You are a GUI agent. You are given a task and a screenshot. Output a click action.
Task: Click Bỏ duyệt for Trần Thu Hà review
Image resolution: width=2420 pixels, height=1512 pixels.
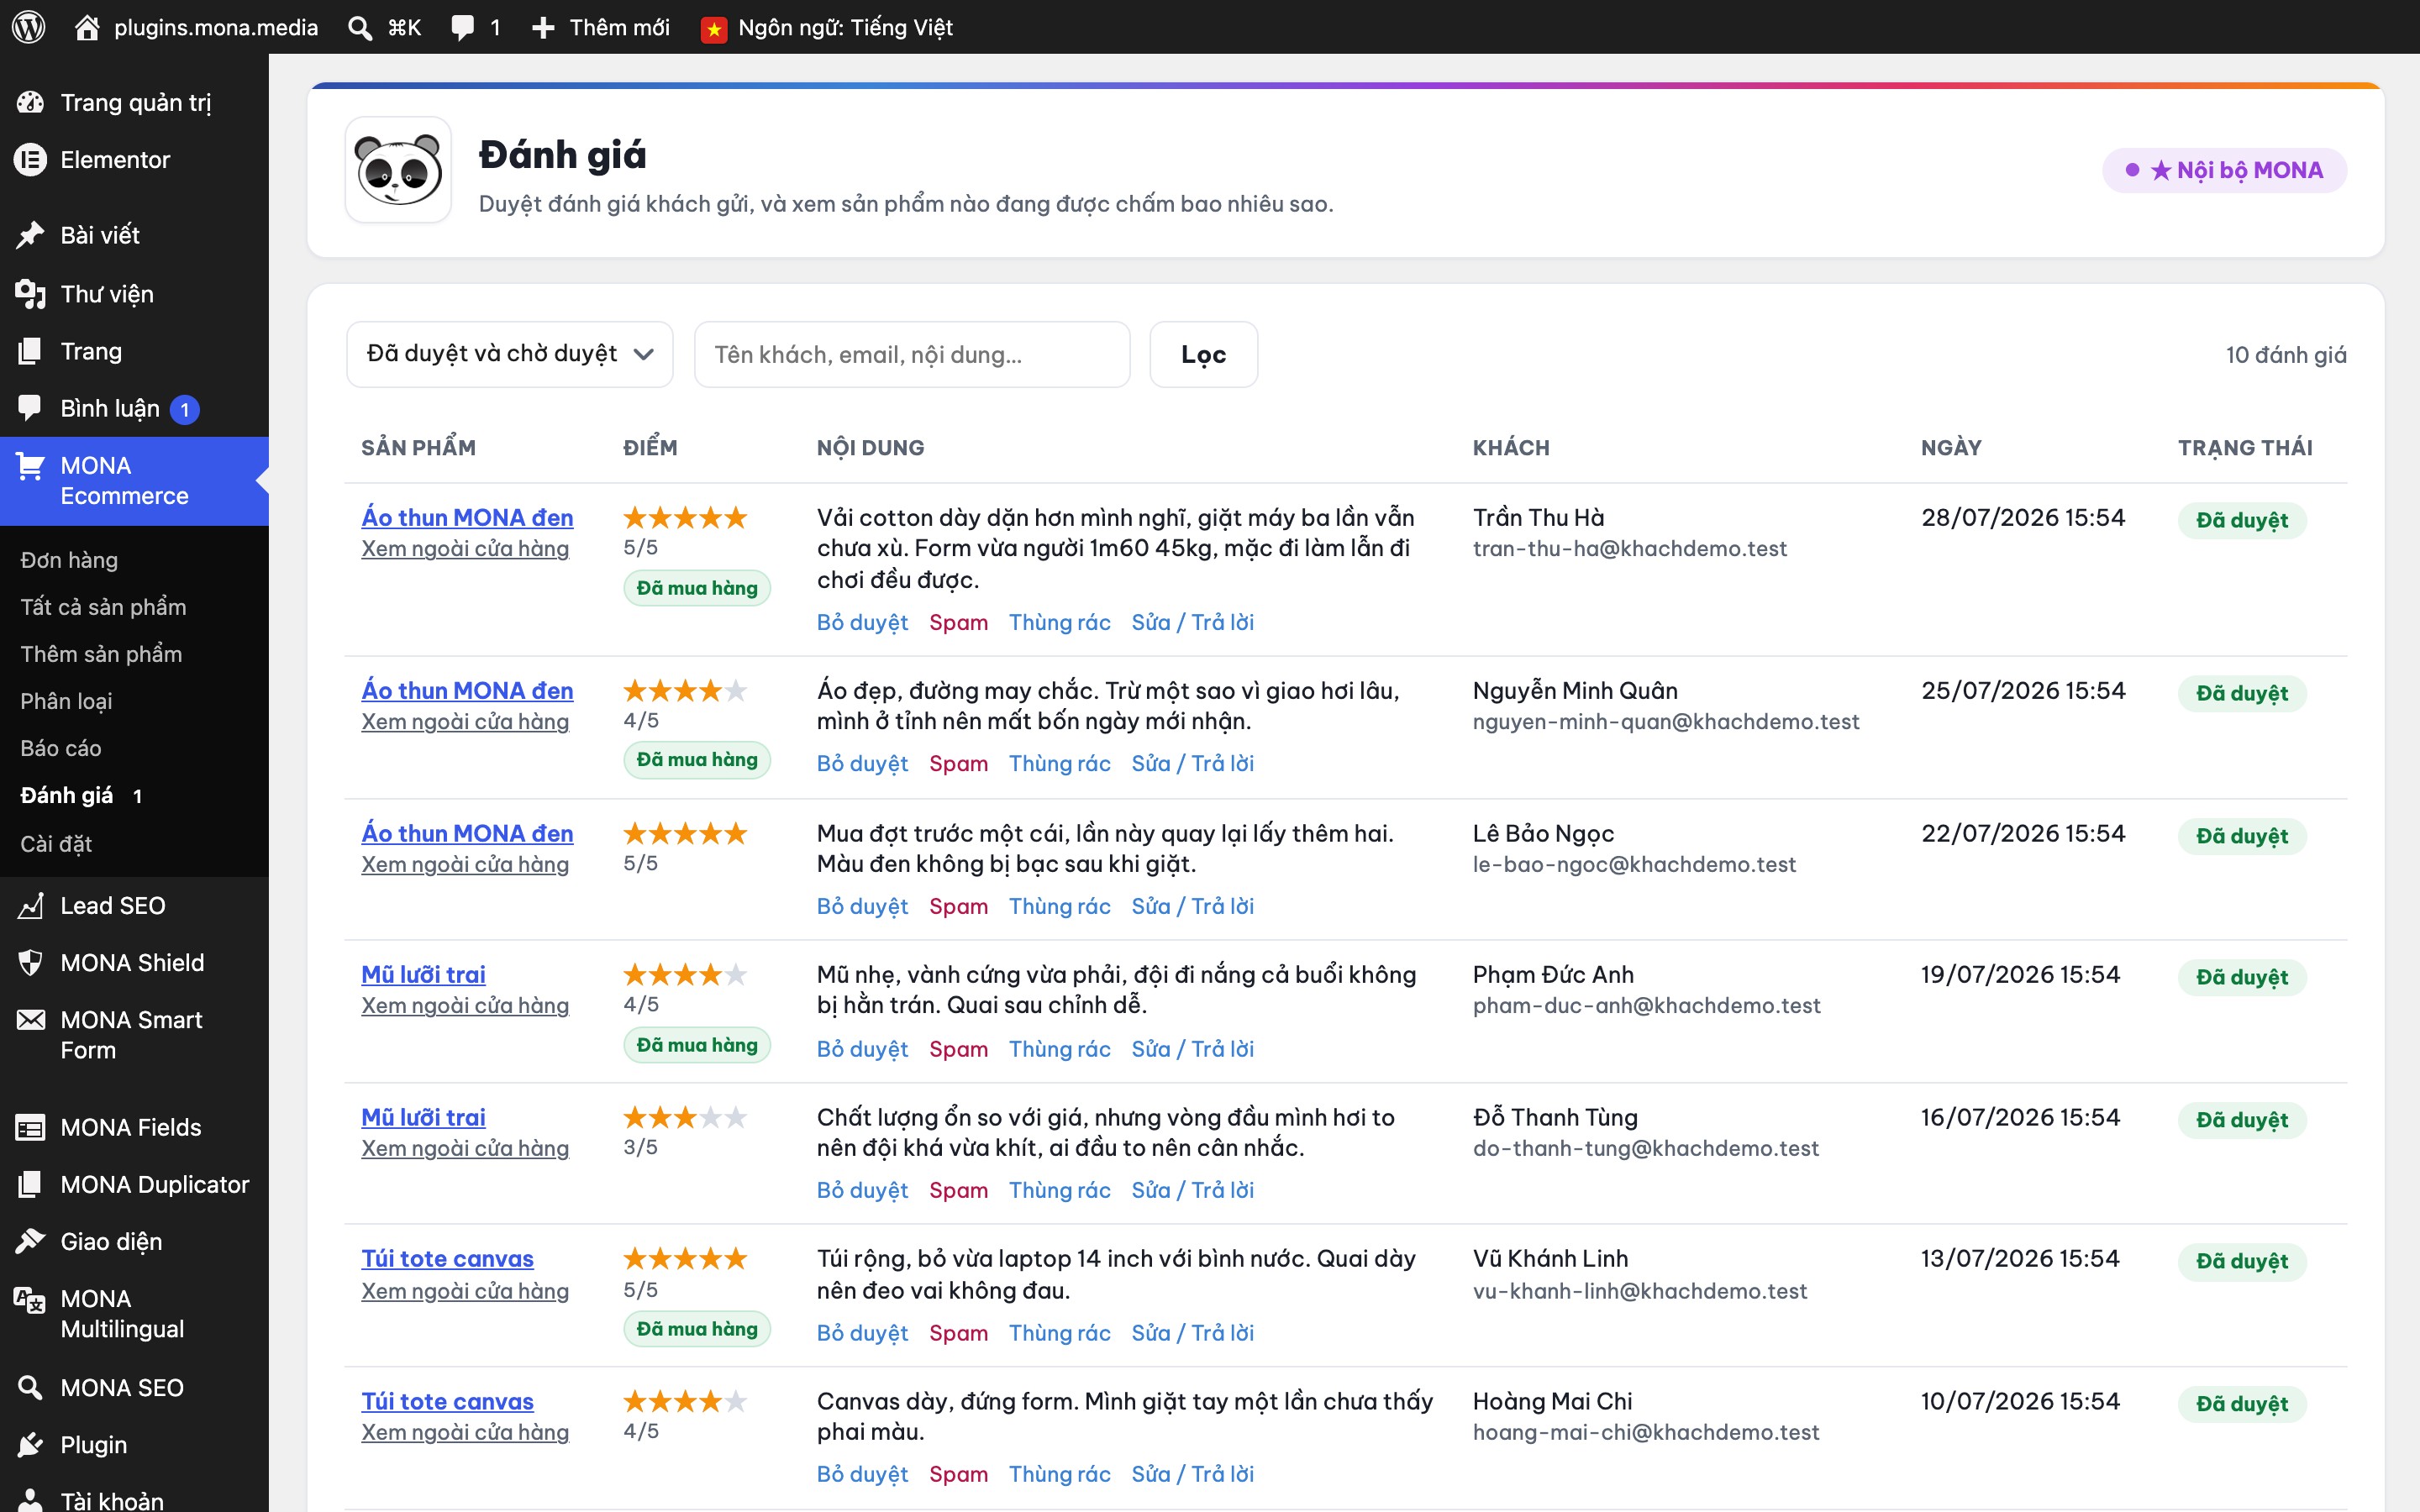(862, 622)
